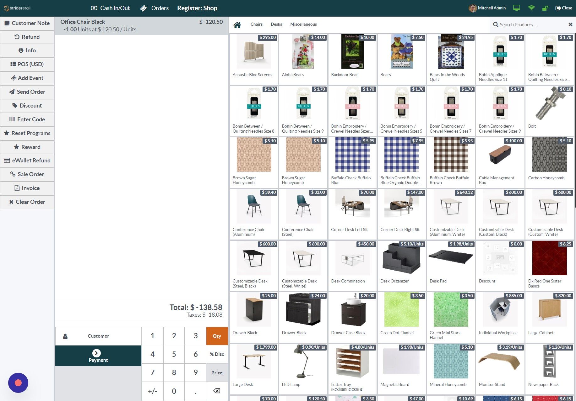Add the Bolt product
The image size is (576, 401).
tap(550, 111)
